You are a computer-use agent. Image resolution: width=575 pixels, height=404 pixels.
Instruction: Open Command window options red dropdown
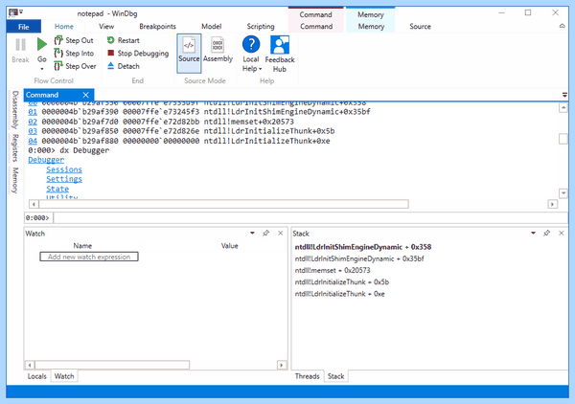(564, 95)
